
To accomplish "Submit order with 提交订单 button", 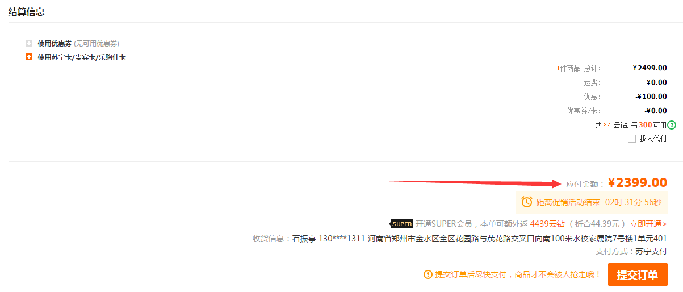I will (x=638, y=274).
